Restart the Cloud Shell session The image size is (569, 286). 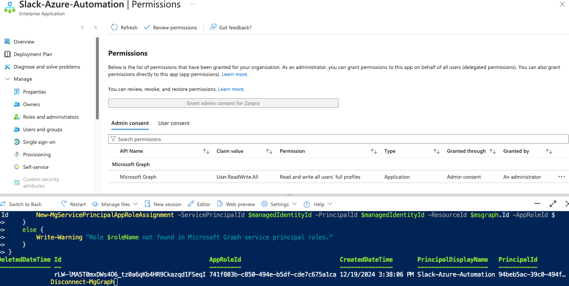[73, 204]
